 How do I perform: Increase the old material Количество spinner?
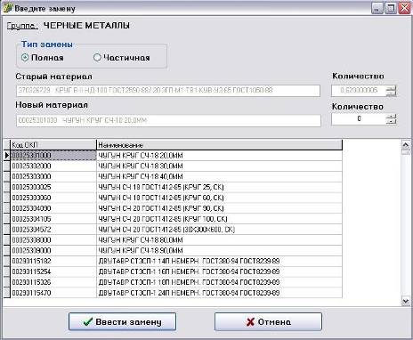[392, 88]
